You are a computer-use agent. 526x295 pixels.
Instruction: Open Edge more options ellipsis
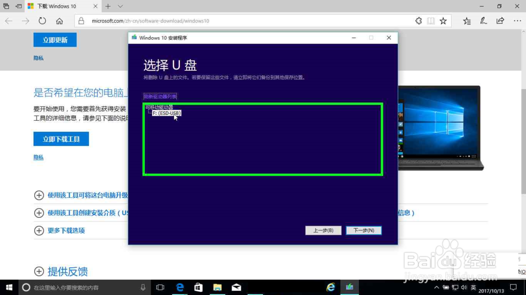[517, 21]
